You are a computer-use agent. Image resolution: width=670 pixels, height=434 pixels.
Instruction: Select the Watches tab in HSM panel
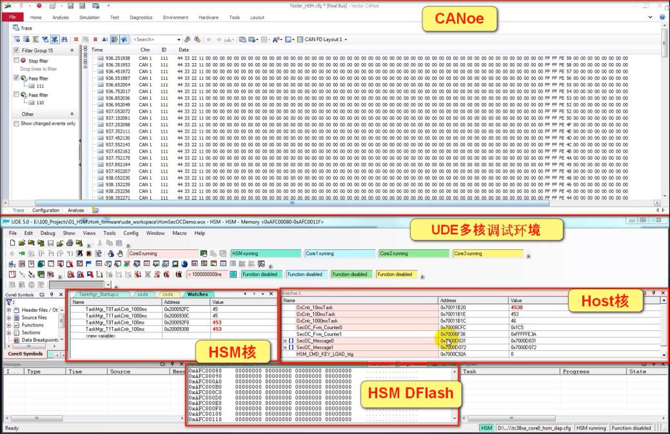click(199, 294)
